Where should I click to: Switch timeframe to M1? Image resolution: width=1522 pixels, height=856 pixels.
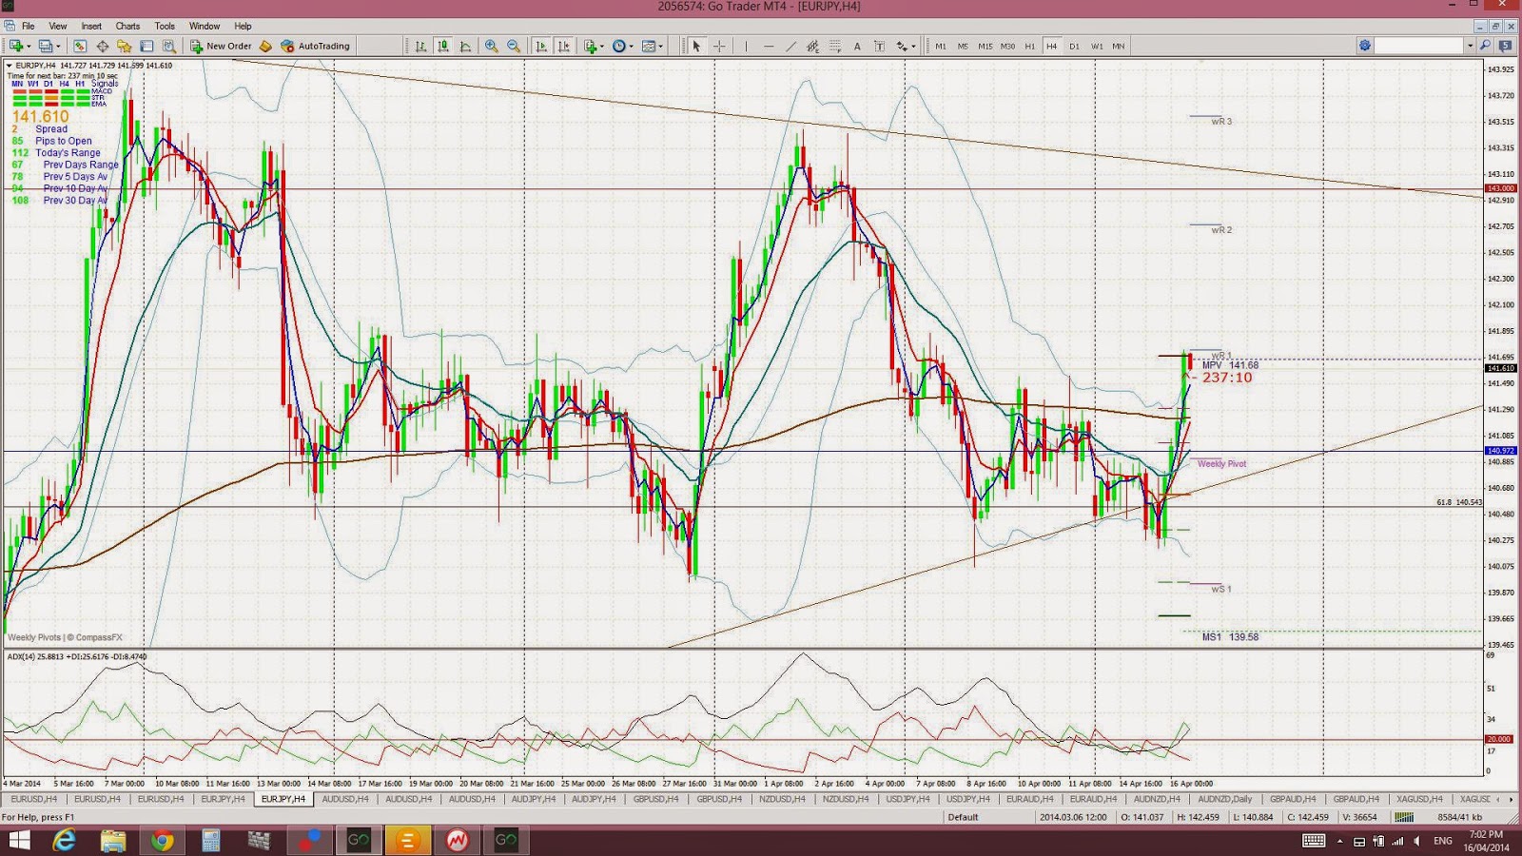coord(941,46)
